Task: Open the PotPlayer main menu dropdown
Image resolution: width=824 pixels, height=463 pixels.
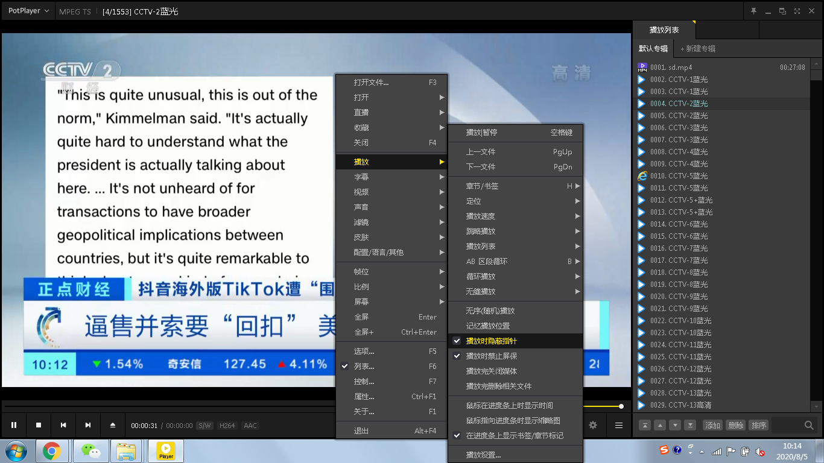Action: tap(28, 11)
